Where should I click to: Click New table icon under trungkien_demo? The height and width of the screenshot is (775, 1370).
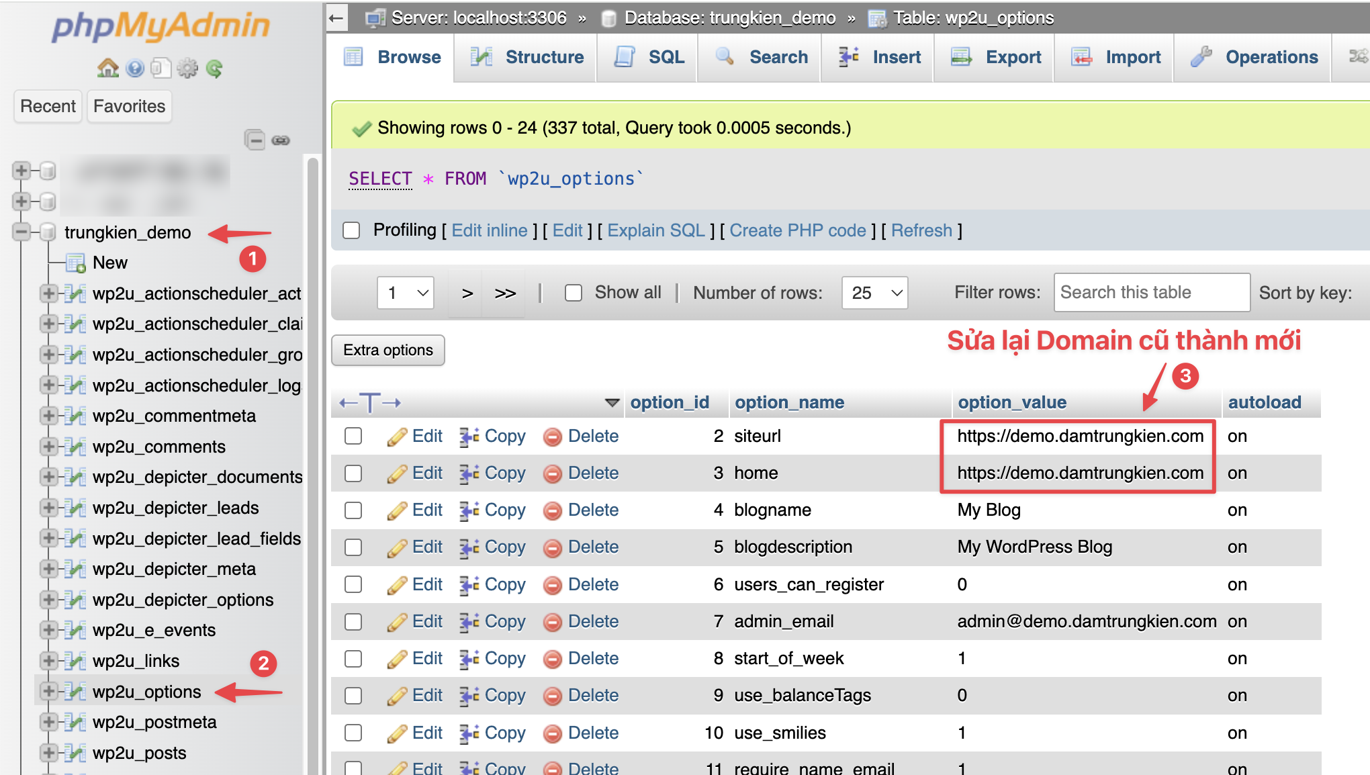[75, 263]
